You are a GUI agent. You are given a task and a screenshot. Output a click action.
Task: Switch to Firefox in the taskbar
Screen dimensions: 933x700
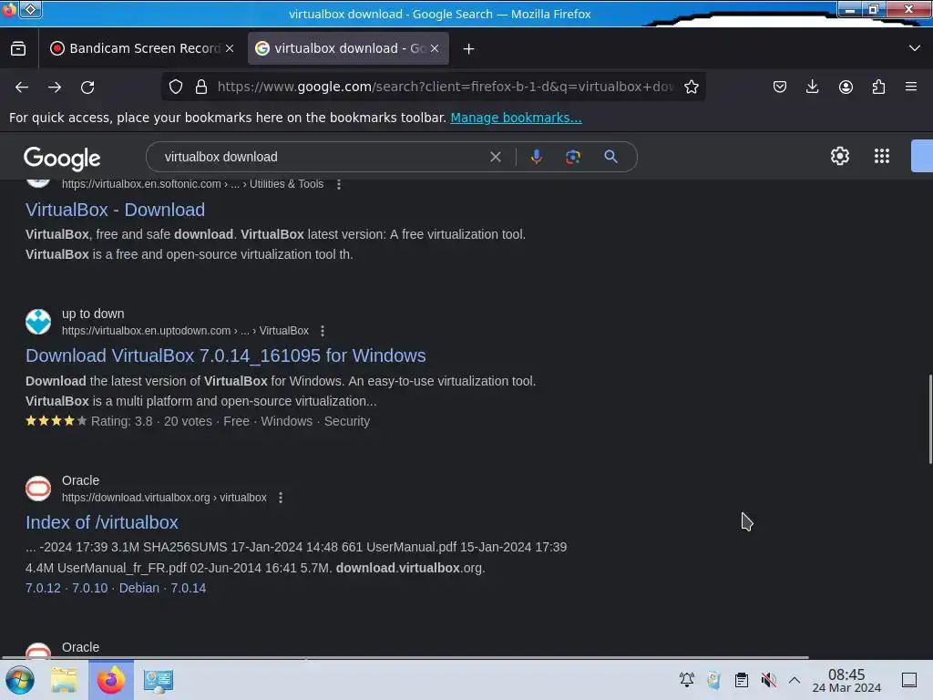point(111,680)
